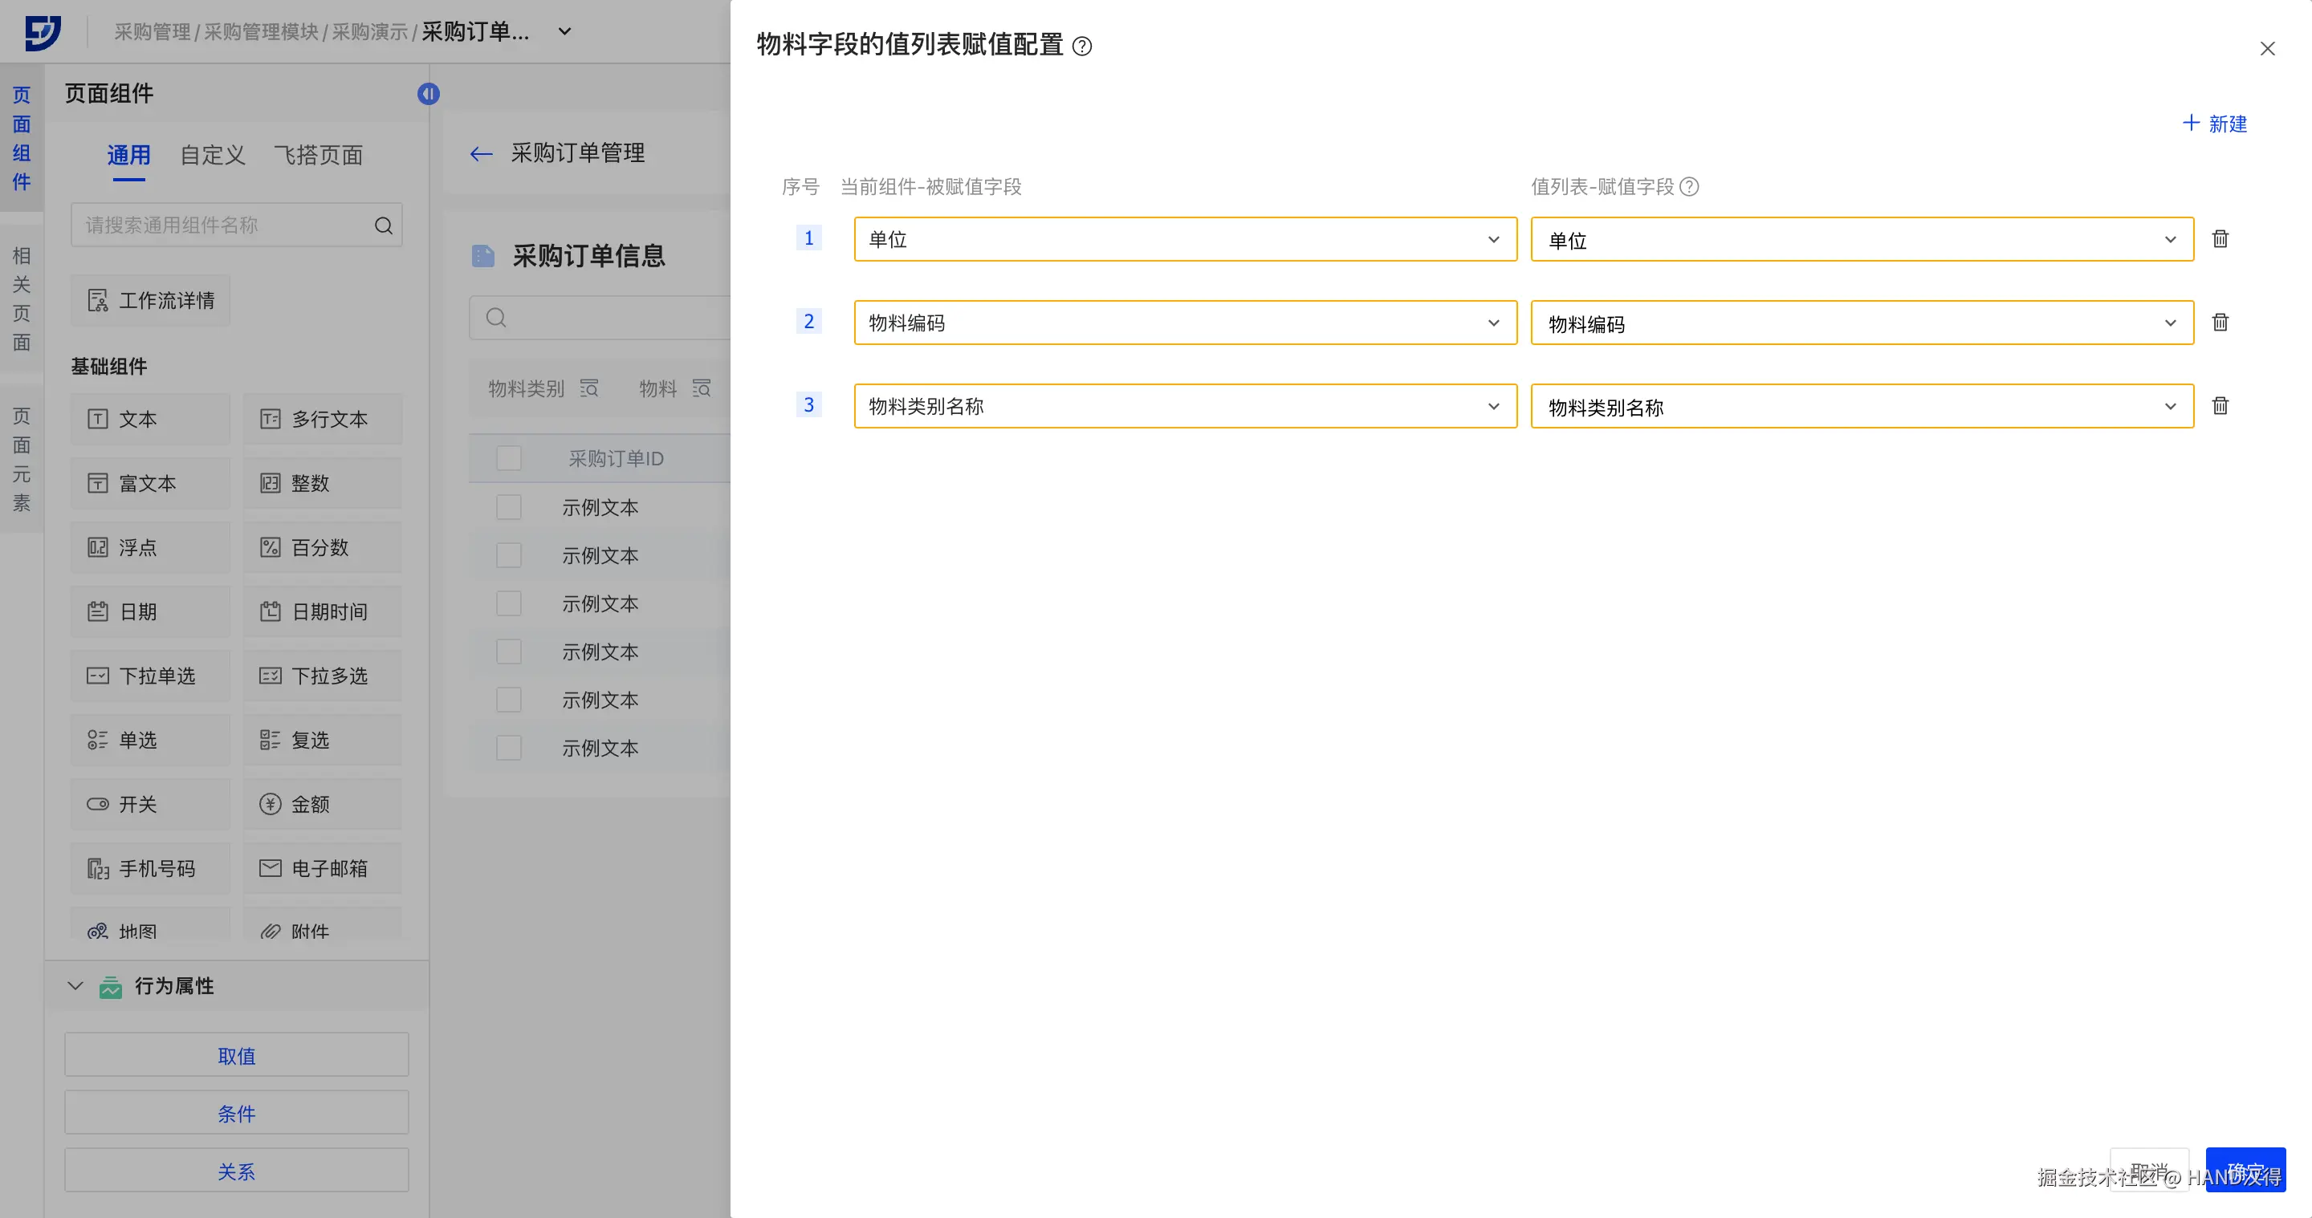Switch to the 自定义 tab
The image size is (2312, 1218).
tap(212, 155)
